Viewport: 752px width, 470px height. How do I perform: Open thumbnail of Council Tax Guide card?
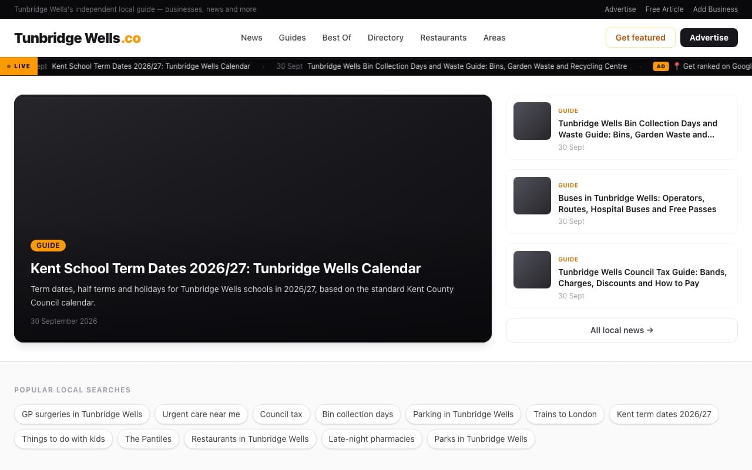(x=532, y=270)
